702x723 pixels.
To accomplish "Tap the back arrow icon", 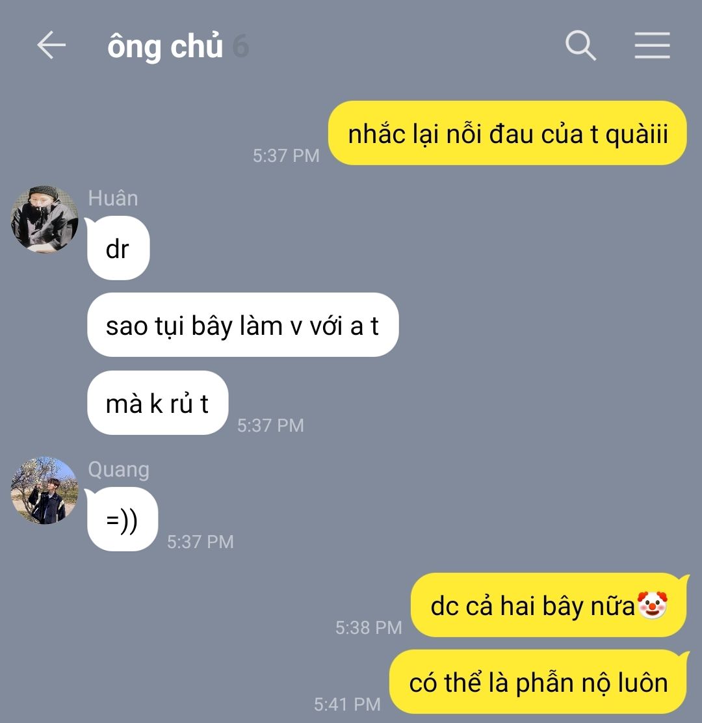I will click(x=51, y=46).
